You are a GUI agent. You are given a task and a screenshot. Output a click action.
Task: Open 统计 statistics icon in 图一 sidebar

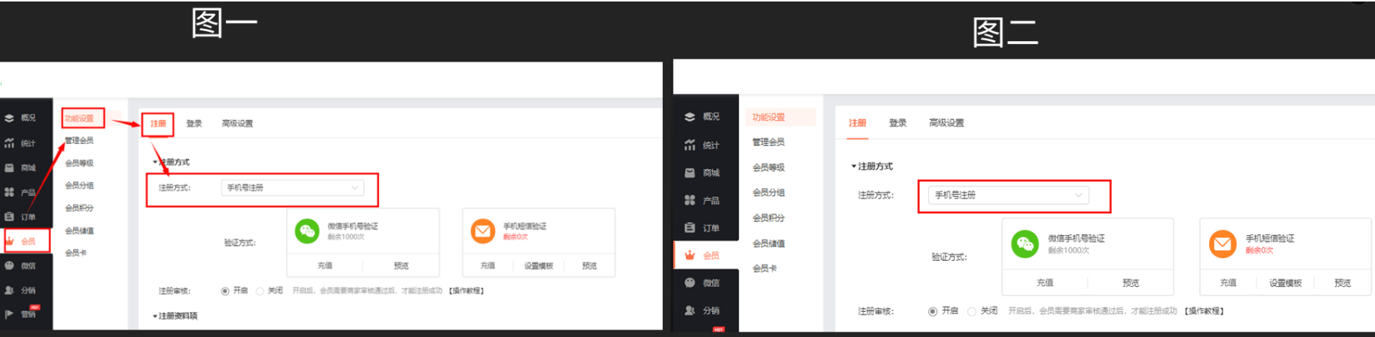(10, 143)
